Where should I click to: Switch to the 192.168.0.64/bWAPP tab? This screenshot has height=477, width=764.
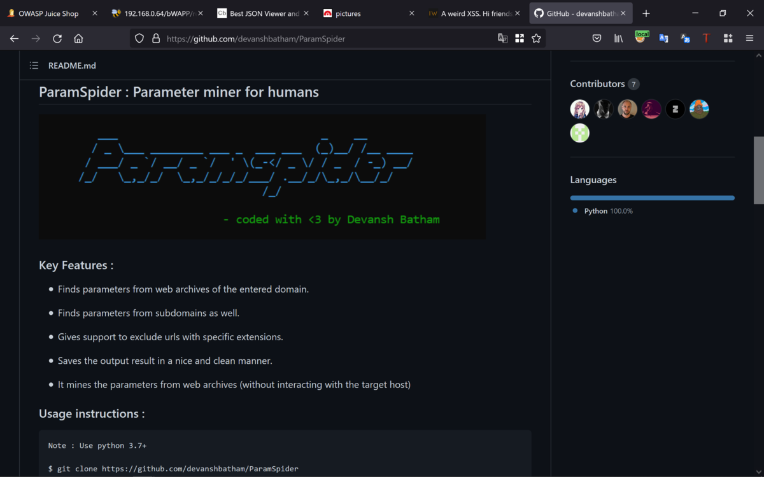coord(157,13)
